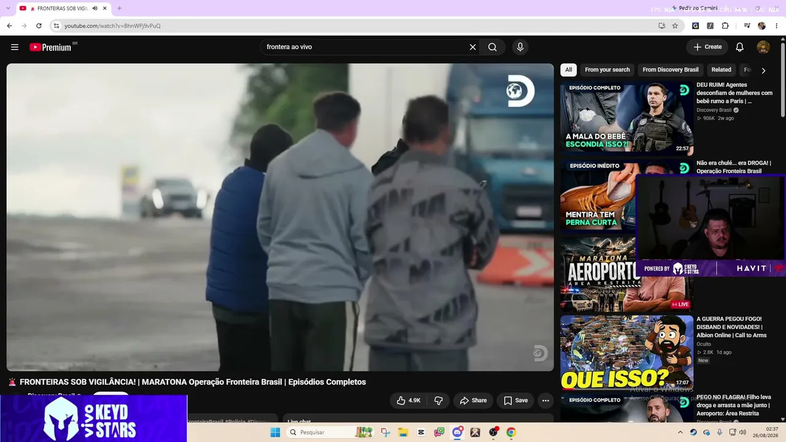
Task: Install app icon in address bar
Action: click(x=661, y=26)
